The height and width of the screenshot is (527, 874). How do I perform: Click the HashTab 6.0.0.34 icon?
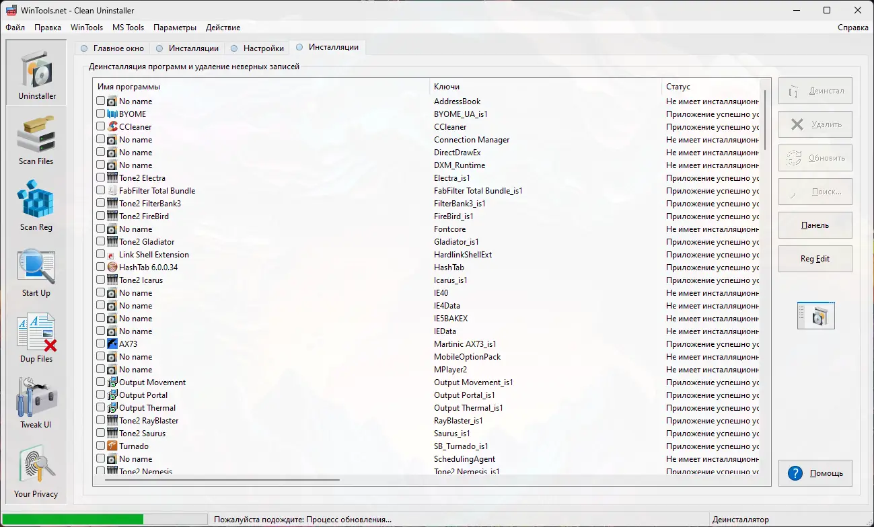click(112, 268)
